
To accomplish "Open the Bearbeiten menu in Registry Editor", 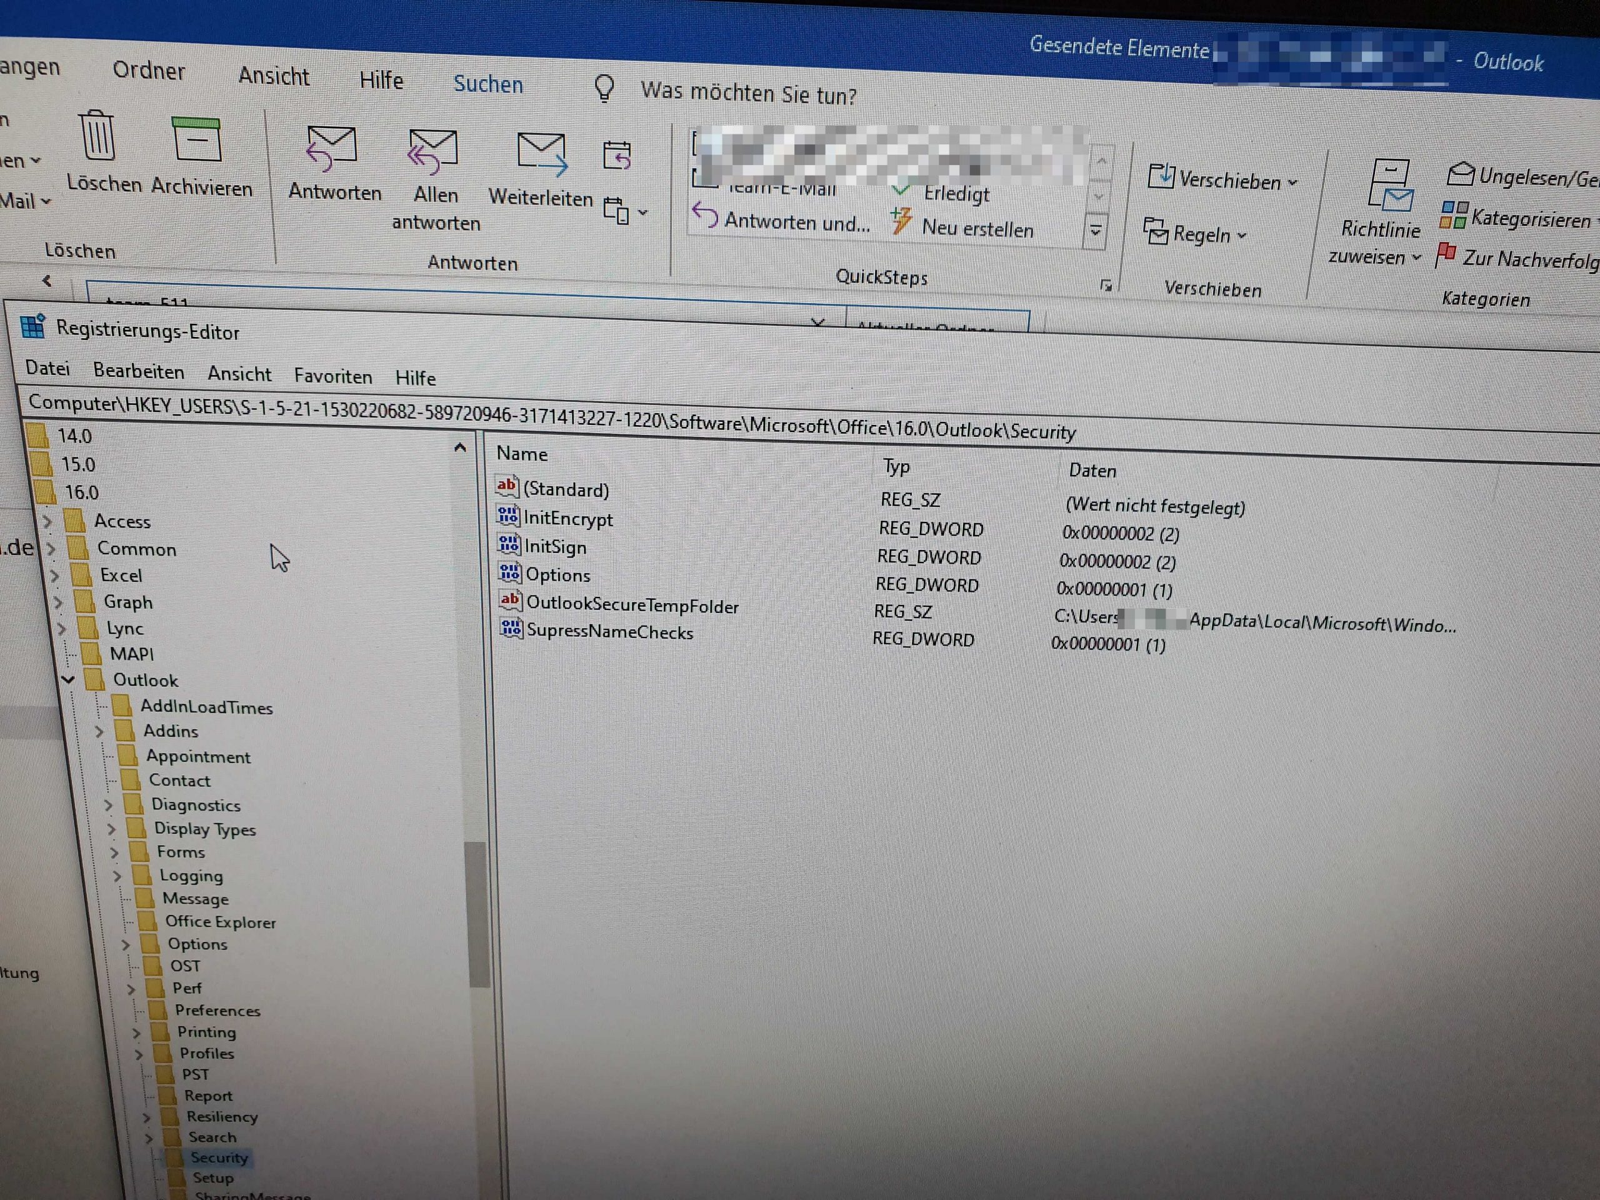I will pyautogui.click(x=138, y=371).
